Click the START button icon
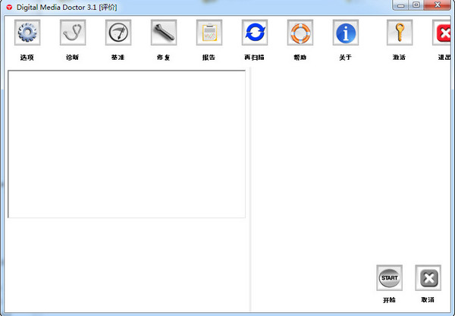 click(390, 278)
